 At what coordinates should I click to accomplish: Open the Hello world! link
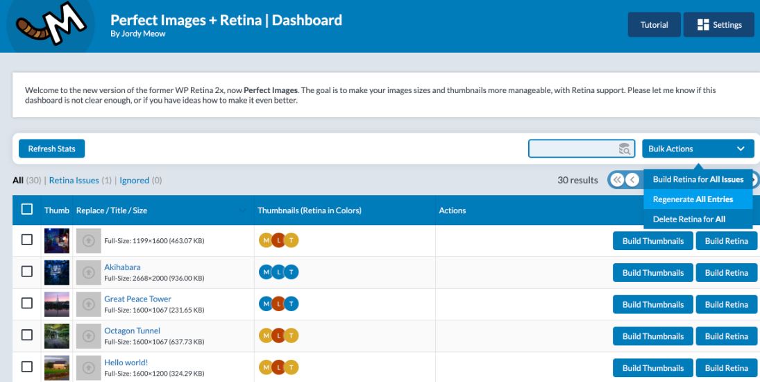pos(126,363)
